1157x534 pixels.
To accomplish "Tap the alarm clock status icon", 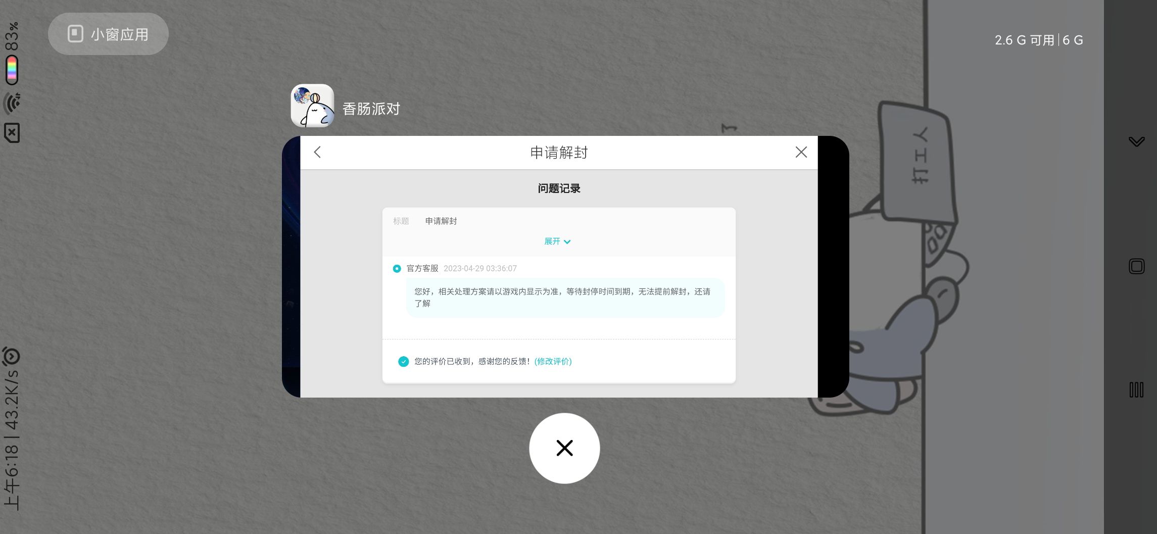I will click(x=11, y=356).
